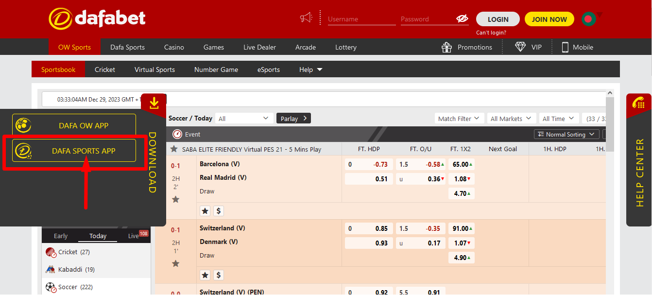Open the country flag language selector

tap(589, 19)
